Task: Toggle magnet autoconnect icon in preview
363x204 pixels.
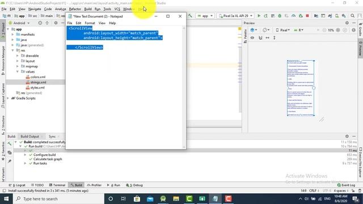Action: (260, 38)
